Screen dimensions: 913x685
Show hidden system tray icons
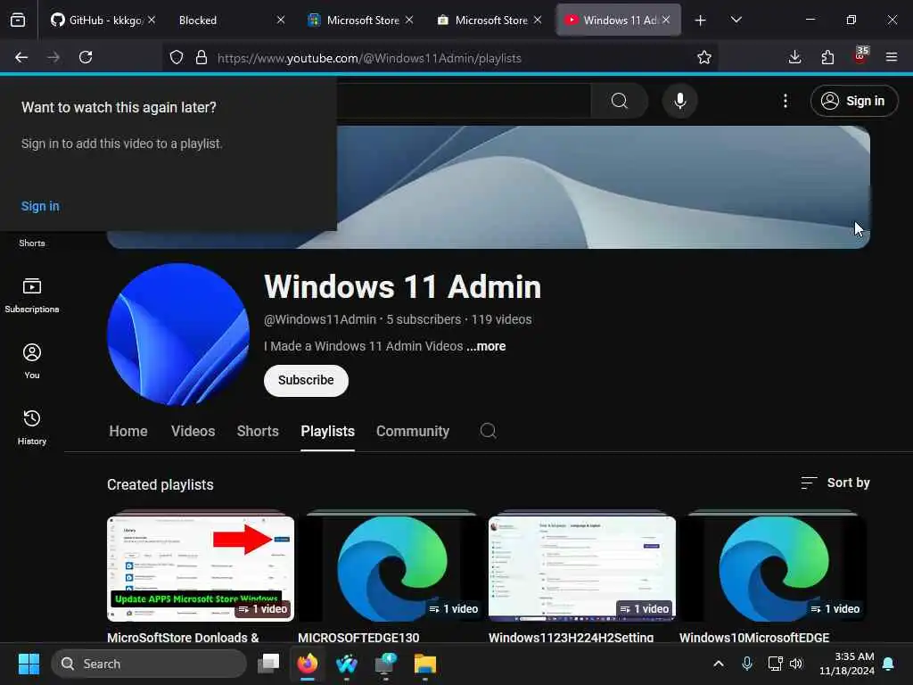click(x=719, y=664)
